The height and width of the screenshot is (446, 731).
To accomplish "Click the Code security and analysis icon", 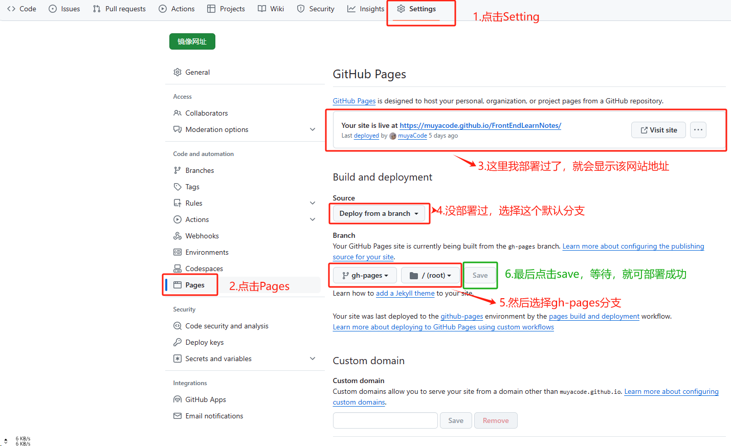I will tap(178, 326).
